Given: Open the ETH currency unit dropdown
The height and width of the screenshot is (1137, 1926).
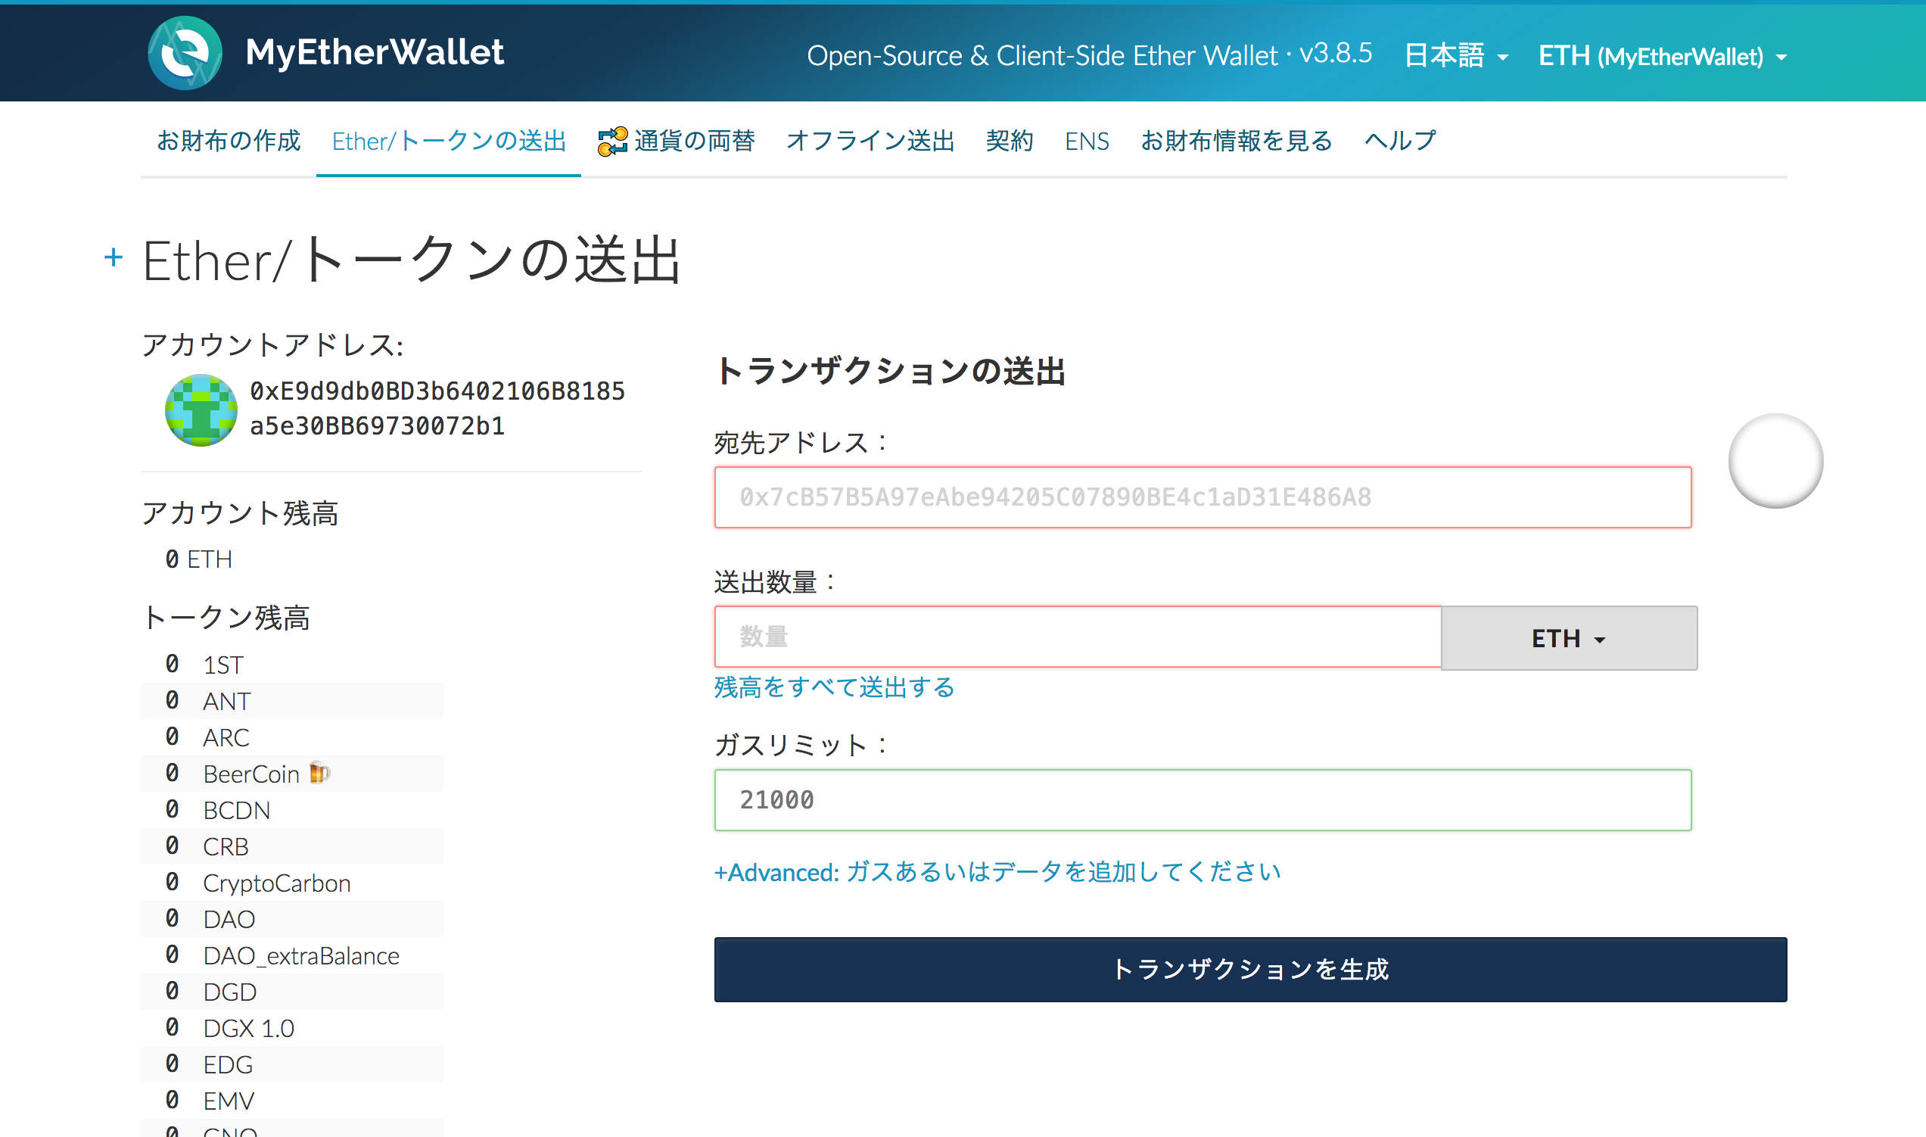Looking at the screenshot, I should click(1567, 638).
